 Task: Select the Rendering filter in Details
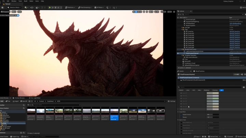click(x=206, y=90)
